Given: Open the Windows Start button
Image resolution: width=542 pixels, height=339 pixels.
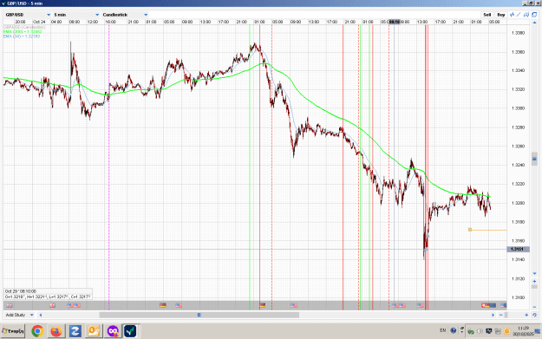Looking at the screenshot, I should (x=13, y=331).
